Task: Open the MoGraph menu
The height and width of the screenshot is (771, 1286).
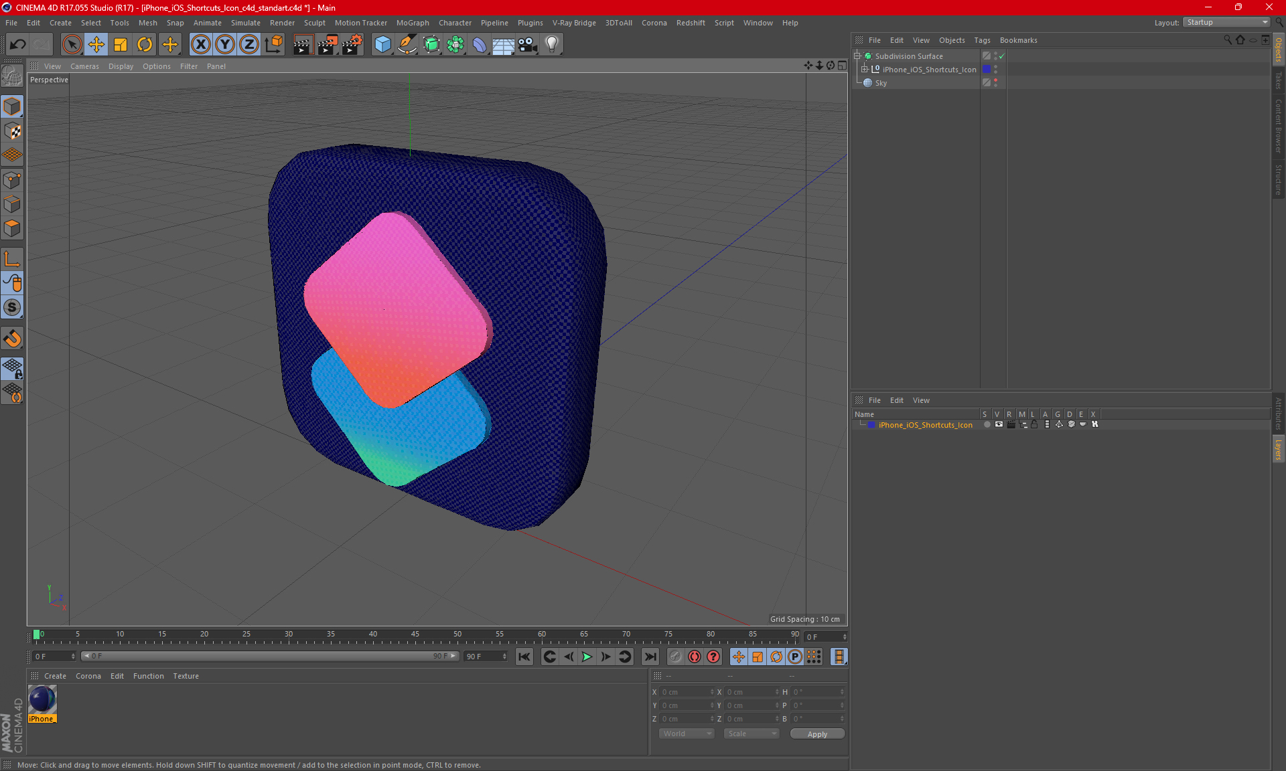Action: tap(413, 23)
